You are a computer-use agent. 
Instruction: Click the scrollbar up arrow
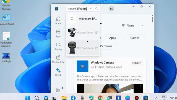pos(152,16)
